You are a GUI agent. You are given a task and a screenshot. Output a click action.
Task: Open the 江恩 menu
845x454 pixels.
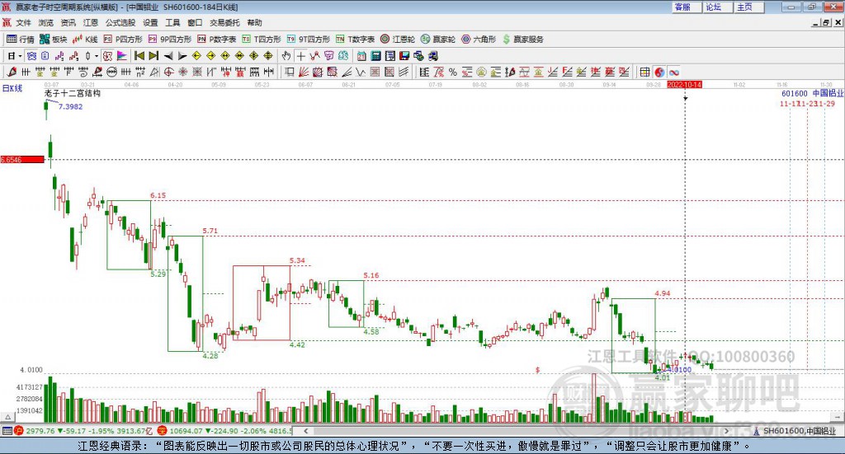pyautogui.click(x=91, y=22)
